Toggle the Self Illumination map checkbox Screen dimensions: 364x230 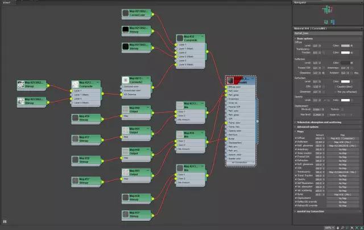(296, 183)
